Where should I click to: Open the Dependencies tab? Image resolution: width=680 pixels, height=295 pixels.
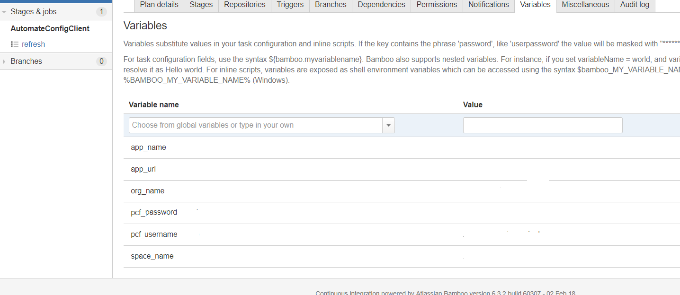click(x=381, y=5)
